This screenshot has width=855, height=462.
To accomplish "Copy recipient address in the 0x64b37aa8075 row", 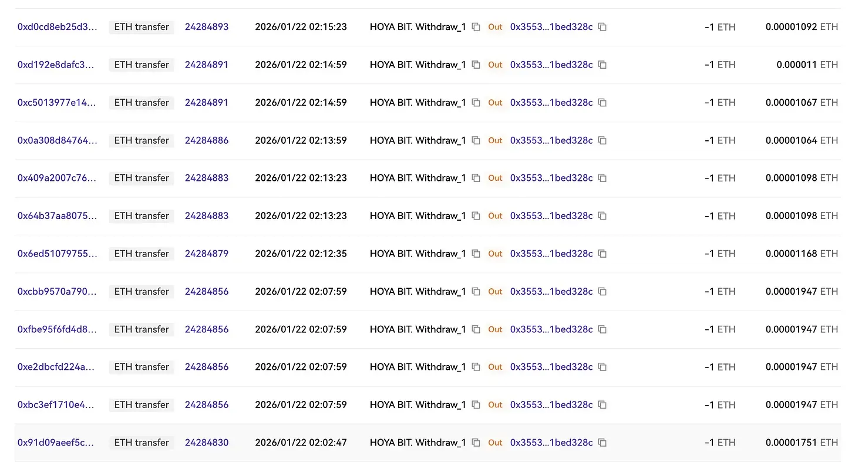I will 602,216.
